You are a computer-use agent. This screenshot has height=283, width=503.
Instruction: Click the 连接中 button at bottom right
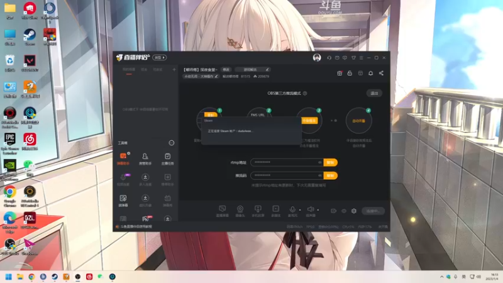(373, 211)
